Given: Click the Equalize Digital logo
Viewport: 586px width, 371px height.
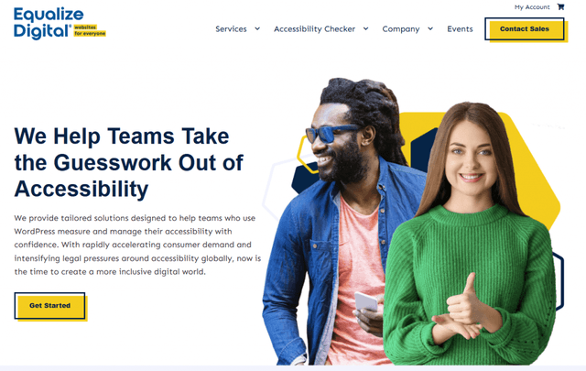Looking at the screenshot, I should click(x=60, y=23).
